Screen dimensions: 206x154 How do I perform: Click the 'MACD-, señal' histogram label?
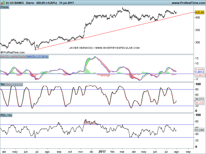pyautogui.click(x=9, y=56)
